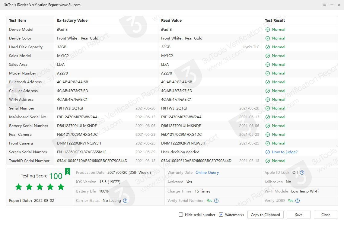Click the question icon beside How to judge
The width and height of the screenshot is (344, 226).
pyautogui.click(x=268, y=152)
